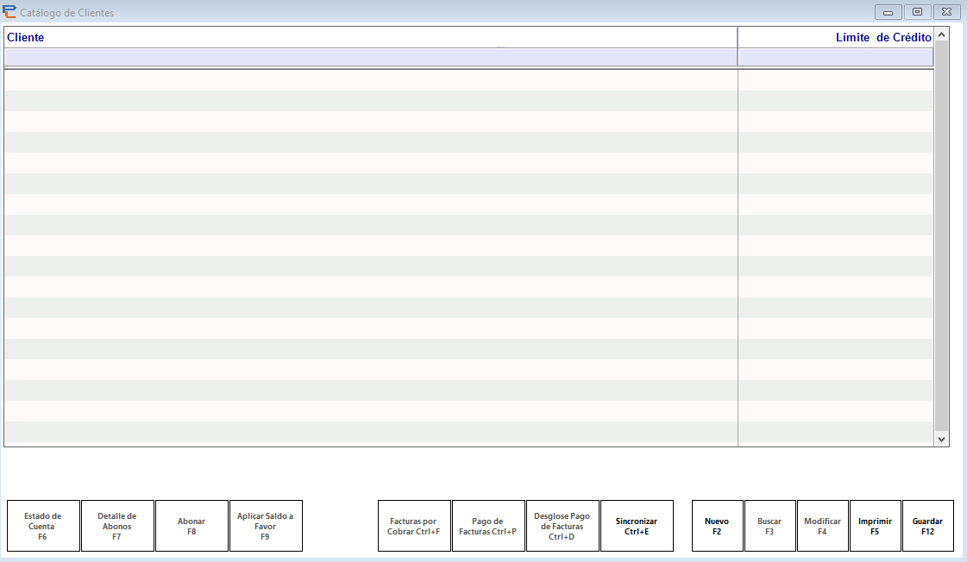The image size is (967, 562).
Task: Maximize the Catálogo de Clientes window
Action: [x=918, y=12]
